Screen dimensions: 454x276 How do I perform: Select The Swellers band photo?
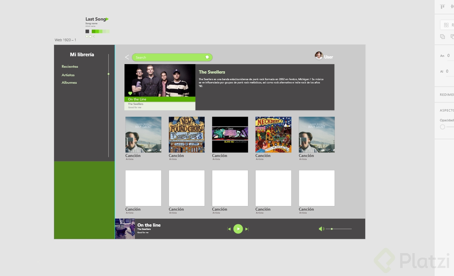(160, 80)
